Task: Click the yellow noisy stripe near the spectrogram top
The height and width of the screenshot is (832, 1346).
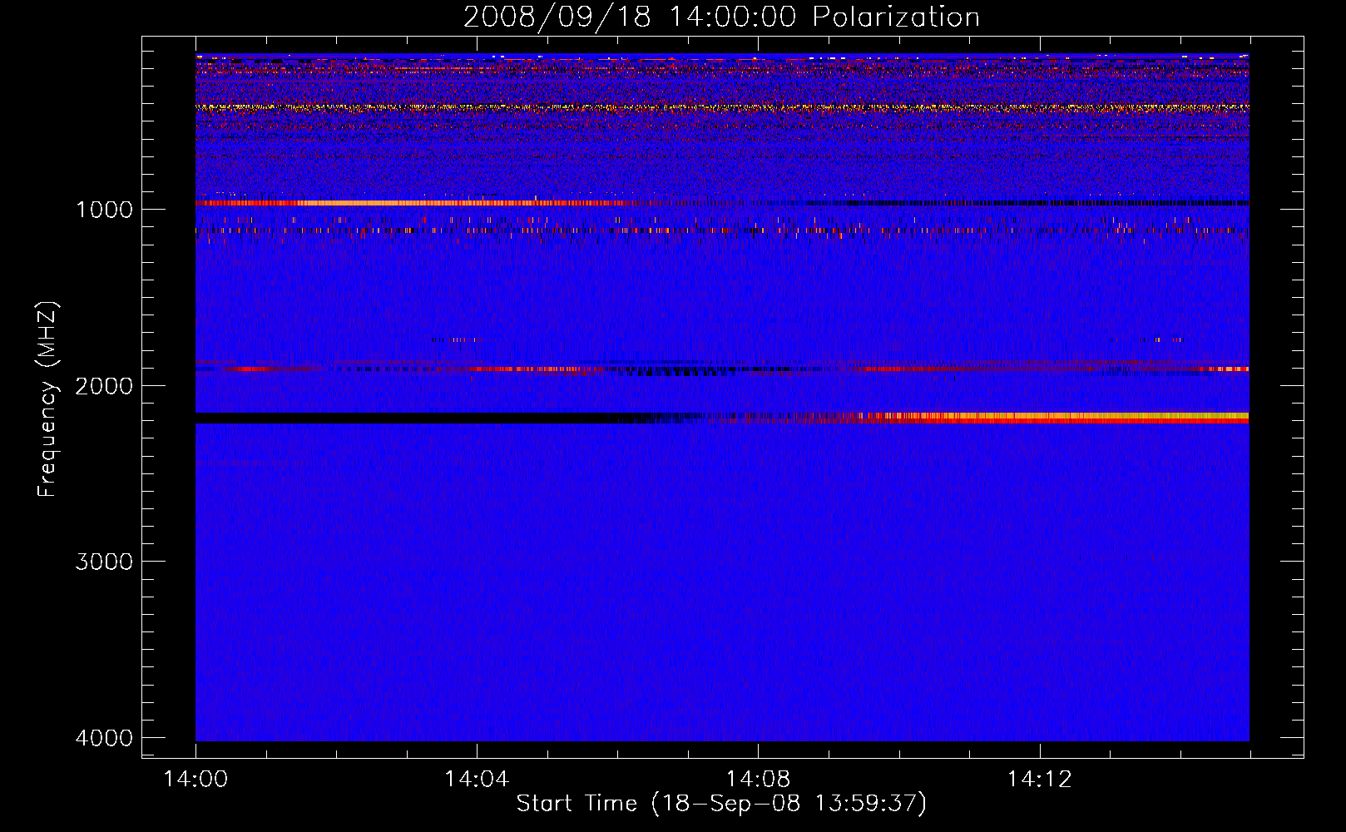Action: click(x=722, y=107)
